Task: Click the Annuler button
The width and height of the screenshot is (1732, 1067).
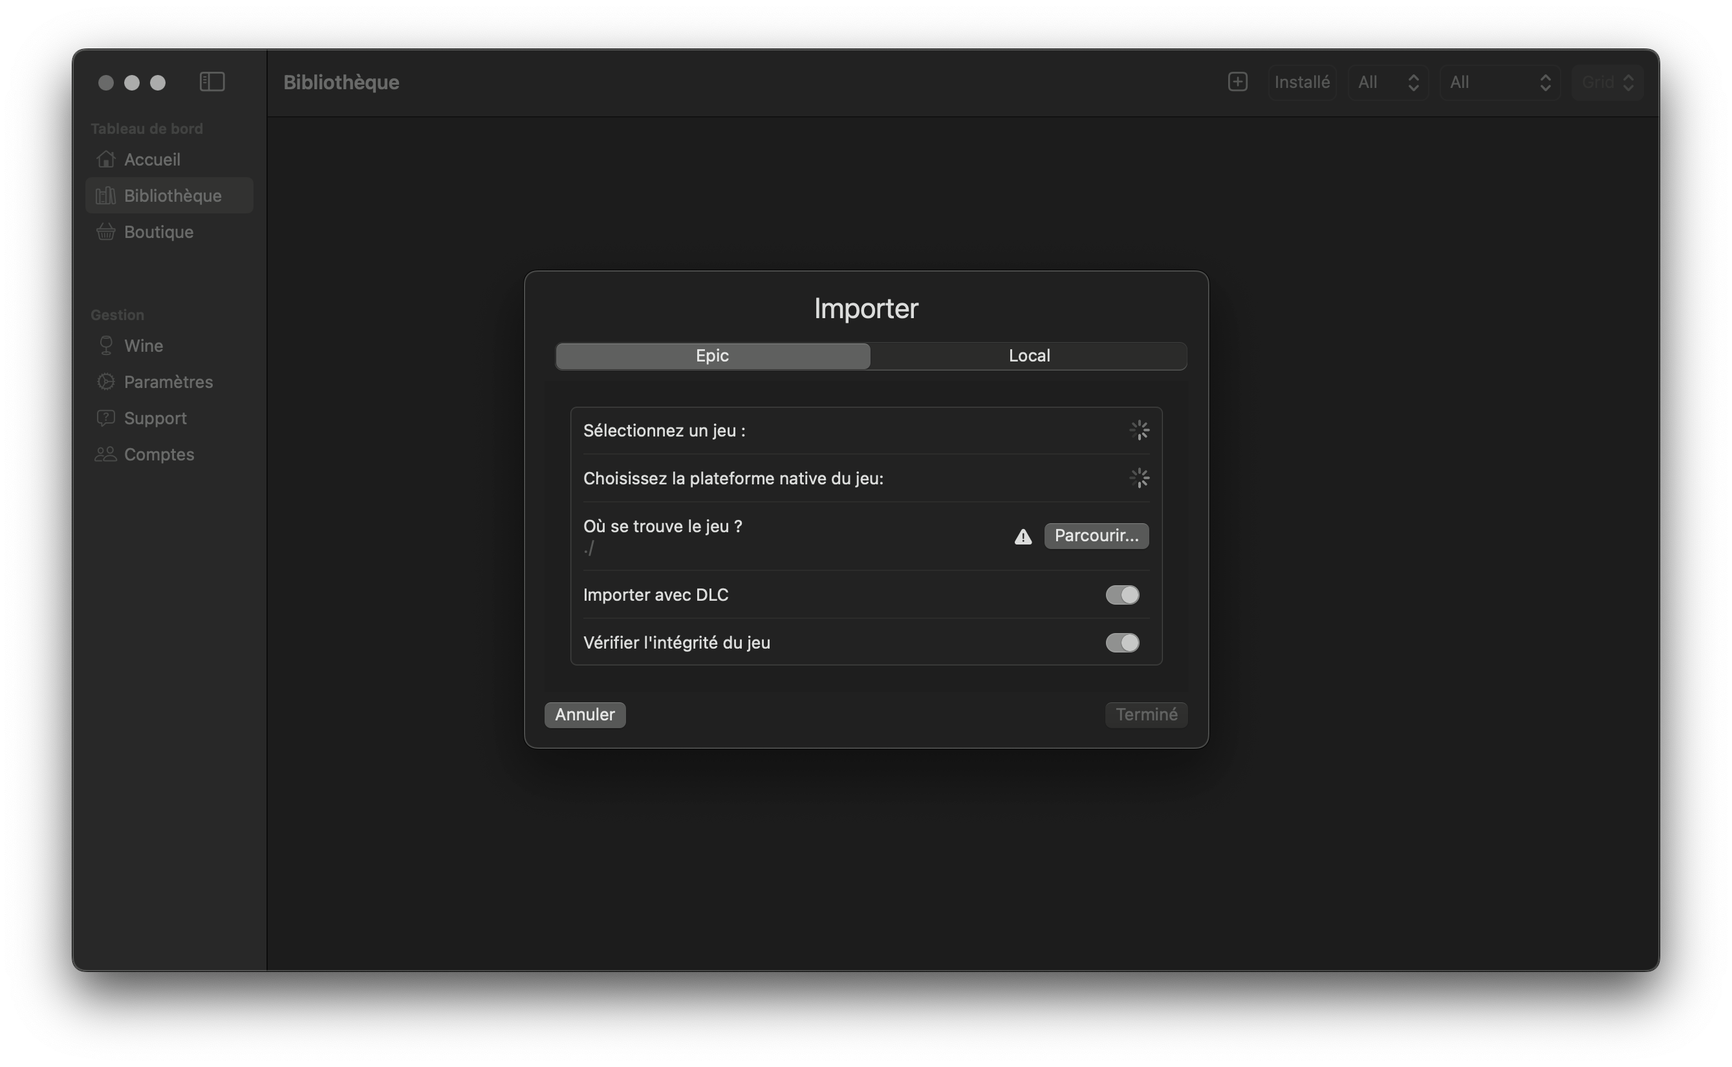Action: point(585,715)
